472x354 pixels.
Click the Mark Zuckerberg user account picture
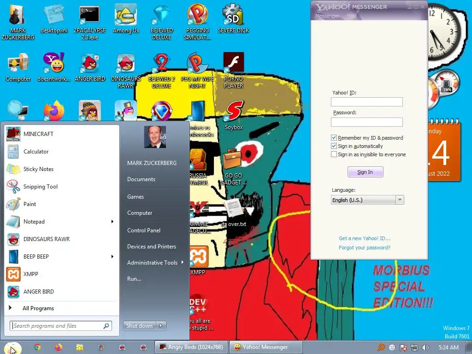coord(155,137)
